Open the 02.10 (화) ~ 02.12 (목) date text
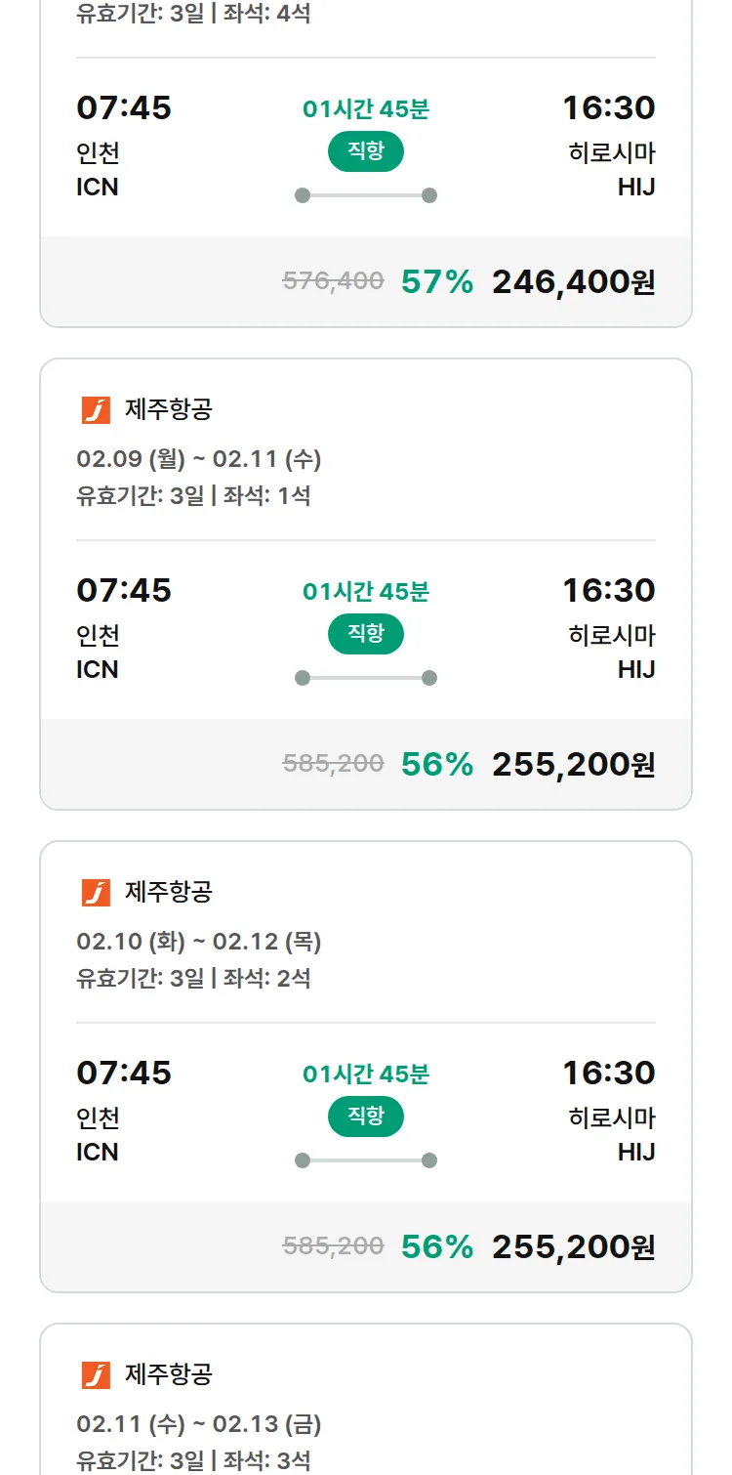Viewport: 732px width, 1475px height. click(199, 942)
